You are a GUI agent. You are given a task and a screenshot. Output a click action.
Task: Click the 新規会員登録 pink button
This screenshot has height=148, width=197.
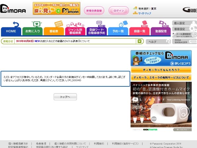point(94,11)
